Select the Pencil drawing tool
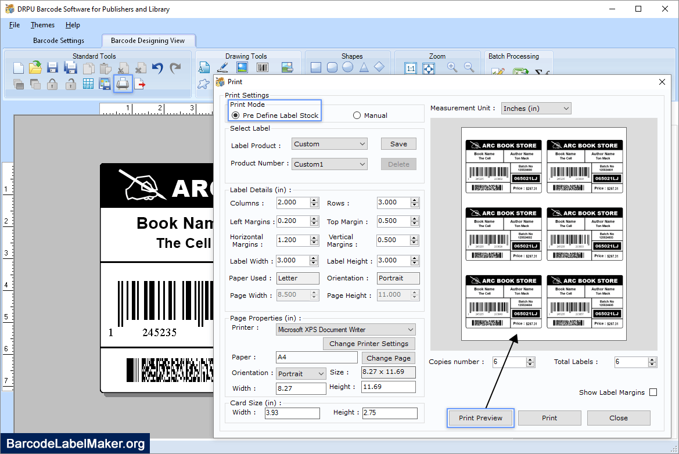The width and height of the screenshot is (679, 454). tap(222, 67)
